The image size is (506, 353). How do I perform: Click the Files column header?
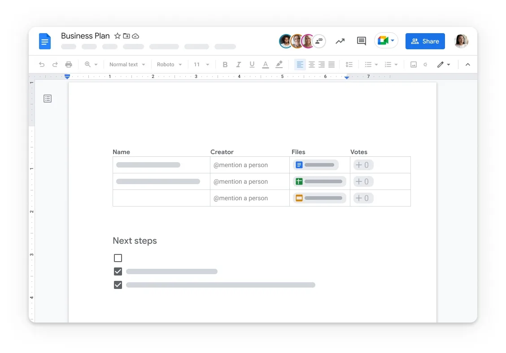pyautogui.click(x=298, y=152)
